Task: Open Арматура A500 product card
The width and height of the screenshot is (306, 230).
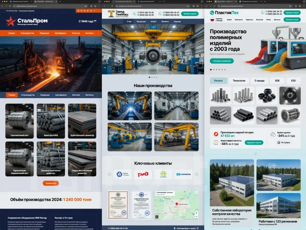Action: coord(51,121)
